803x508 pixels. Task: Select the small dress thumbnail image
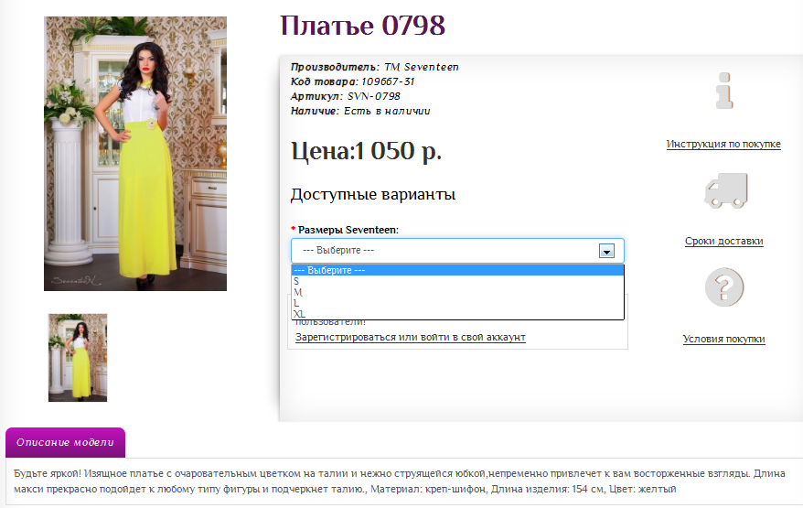click(x=78, y=358)
